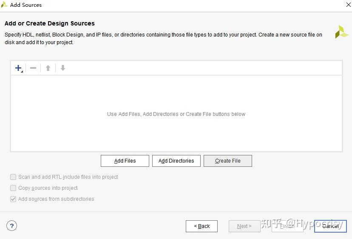Click the Vivado logo in title bar

(4, 5)
